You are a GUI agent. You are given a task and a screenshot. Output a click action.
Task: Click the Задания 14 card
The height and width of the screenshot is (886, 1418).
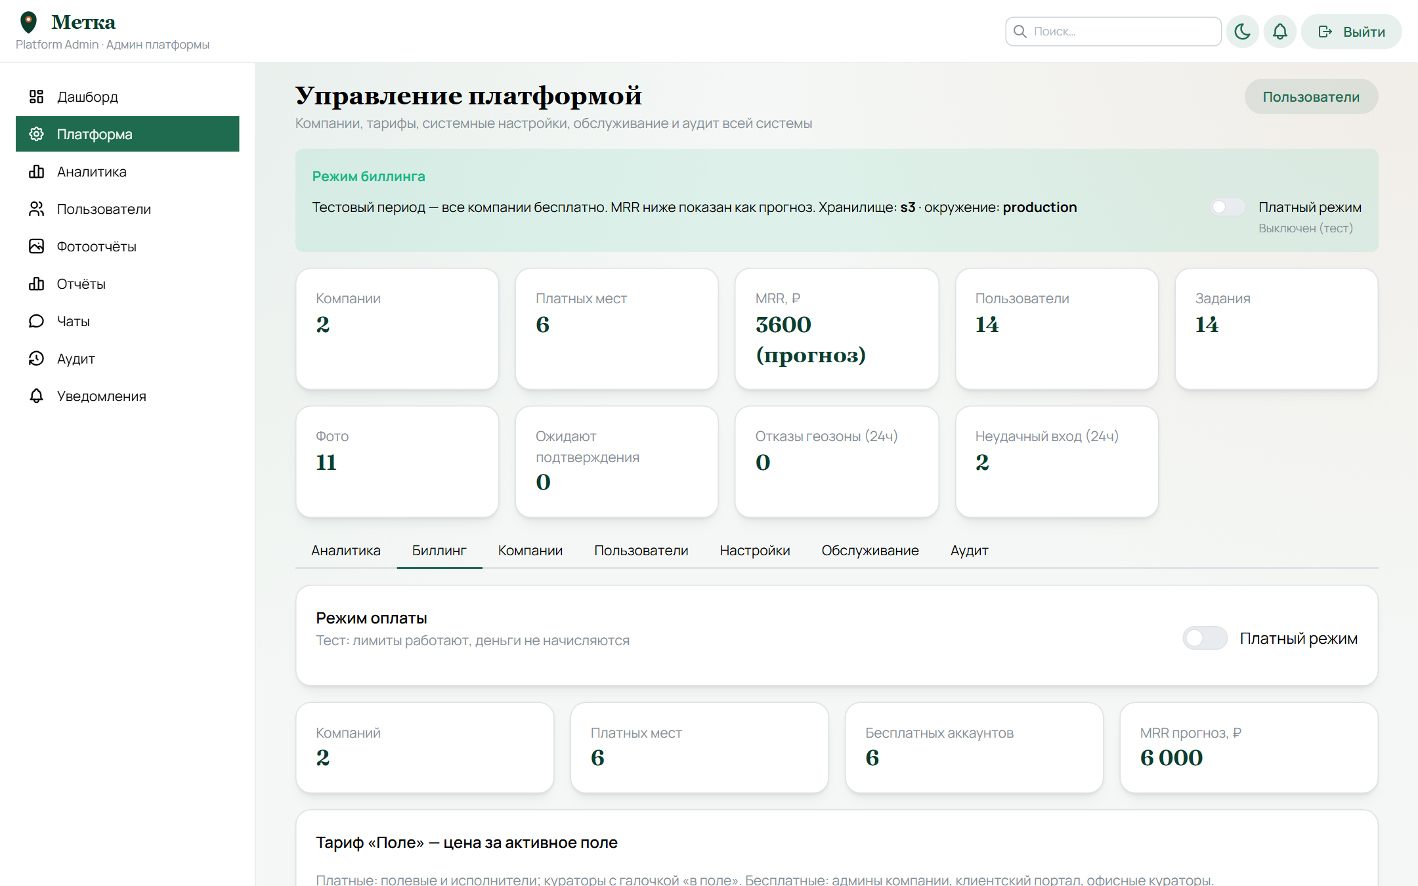coord(1276,329)
